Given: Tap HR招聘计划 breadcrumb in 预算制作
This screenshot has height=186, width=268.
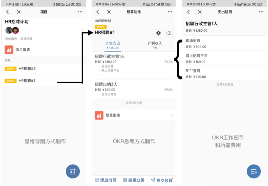Looking at the screenshot, I should [103, 21].
